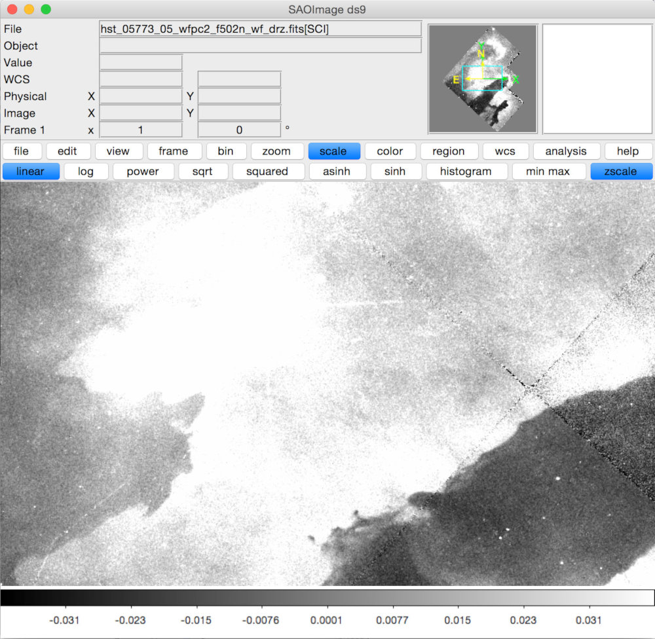
Task: Switch scaling to sqrt
Action: click(x=202, y=172)
